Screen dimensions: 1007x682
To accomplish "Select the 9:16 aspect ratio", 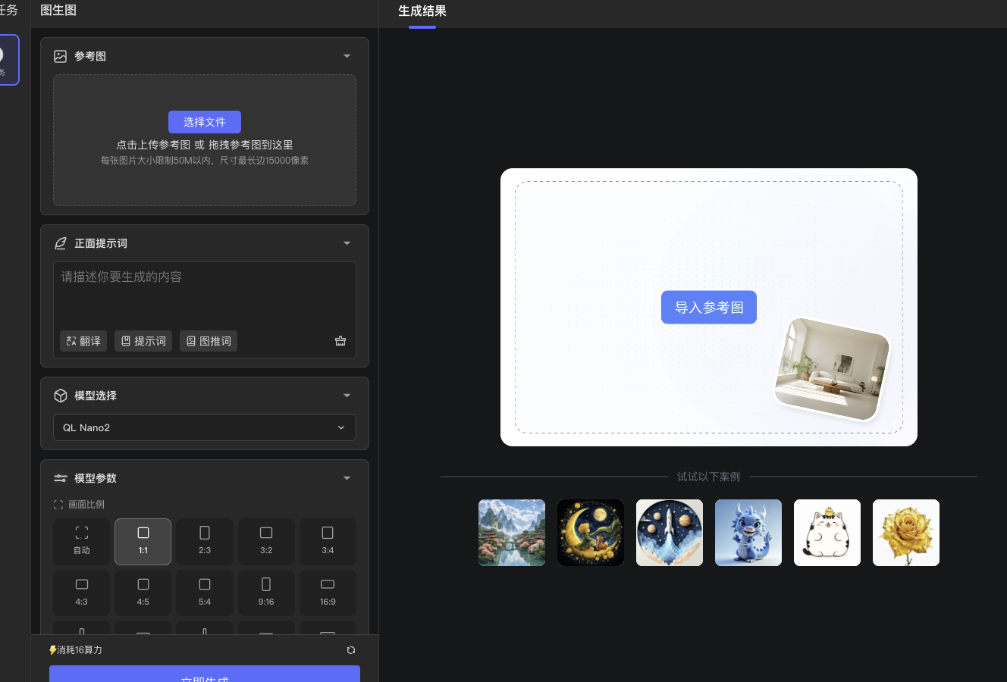I will pos(266,593).
